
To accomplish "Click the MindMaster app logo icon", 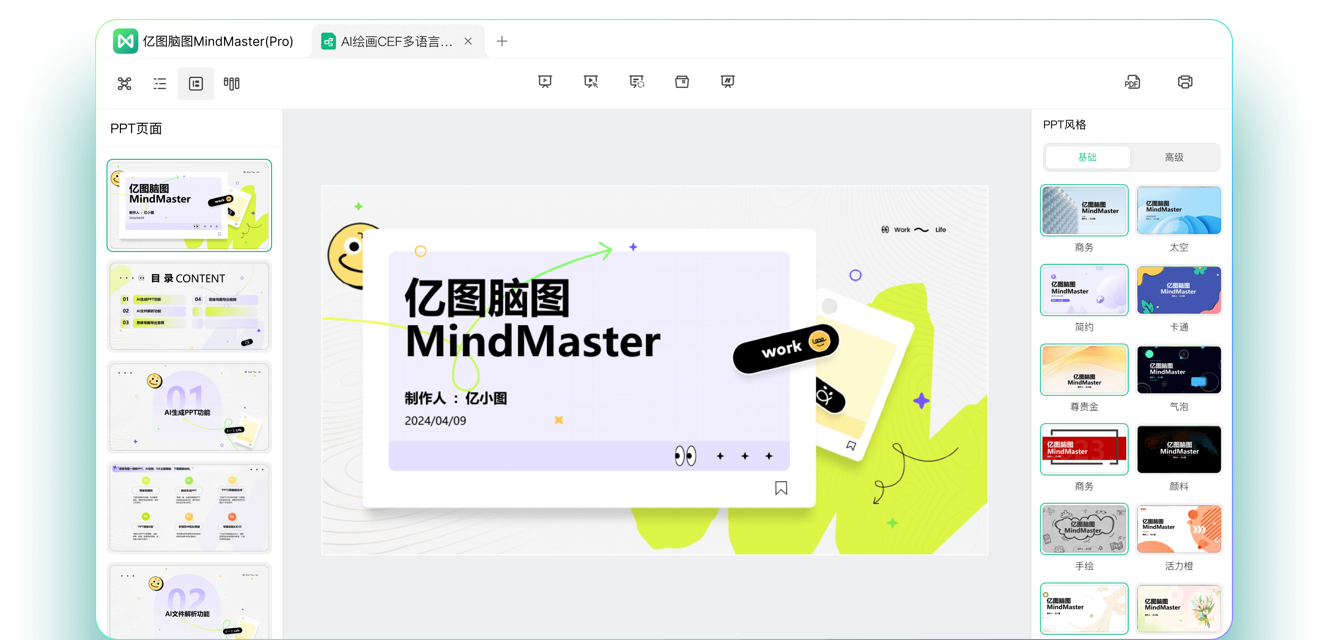I will coord(125,41).
